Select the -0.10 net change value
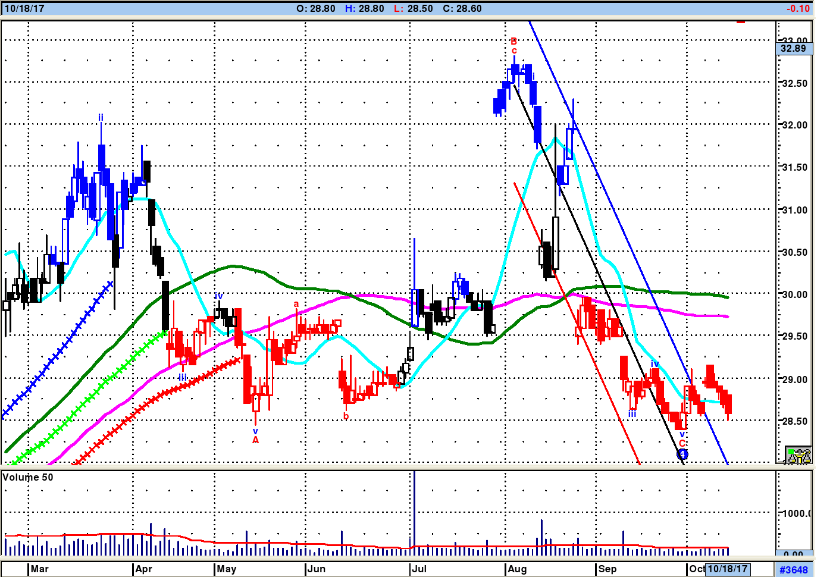The width and height of the screenshot is (833, 577). (x=797, y=8)
